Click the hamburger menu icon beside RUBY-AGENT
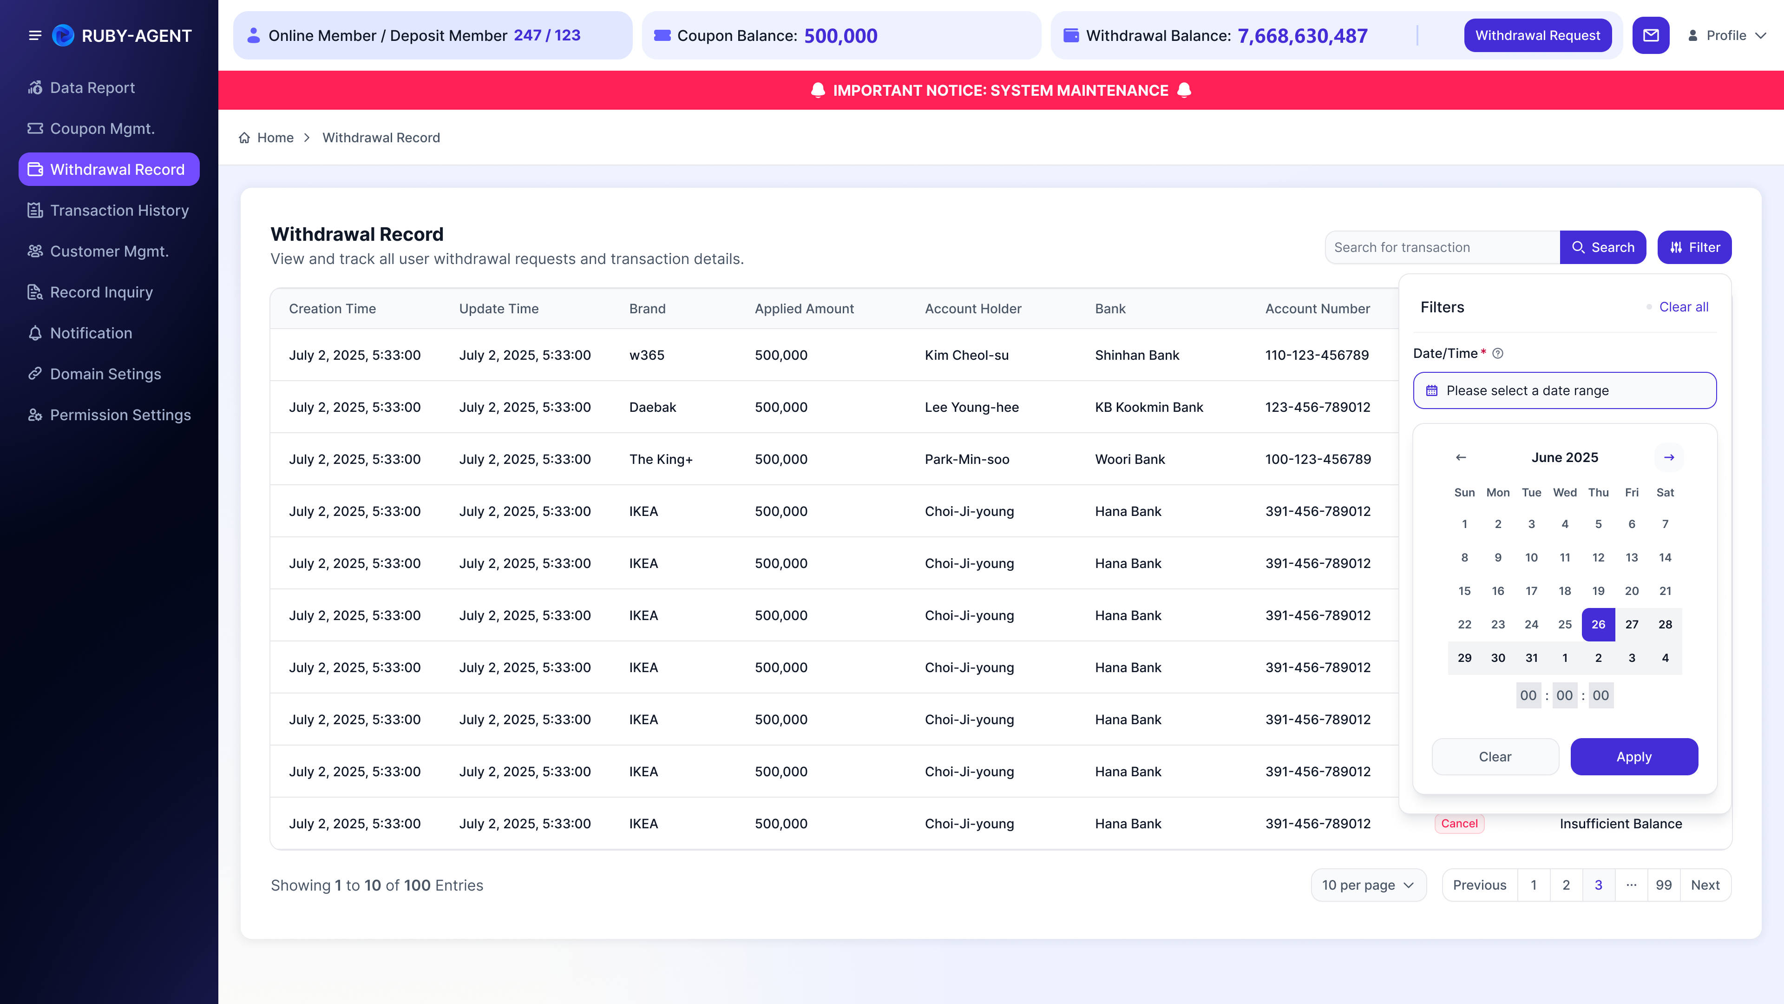 pos(35,35)
